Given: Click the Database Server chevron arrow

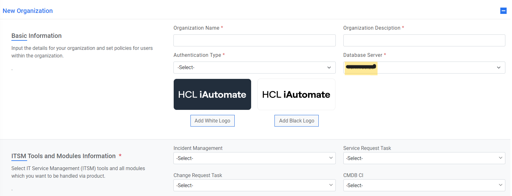Looking at the screenshot, I should 499,68.
